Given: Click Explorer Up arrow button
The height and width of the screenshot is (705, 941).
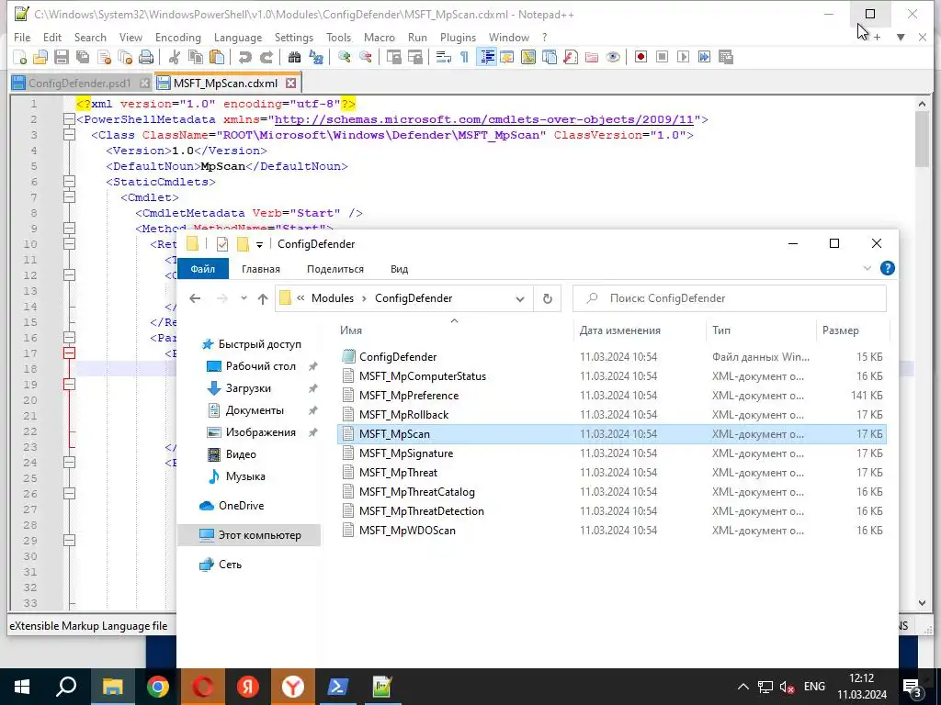Looking at the screenshot, I should click(x=263, y=298).
